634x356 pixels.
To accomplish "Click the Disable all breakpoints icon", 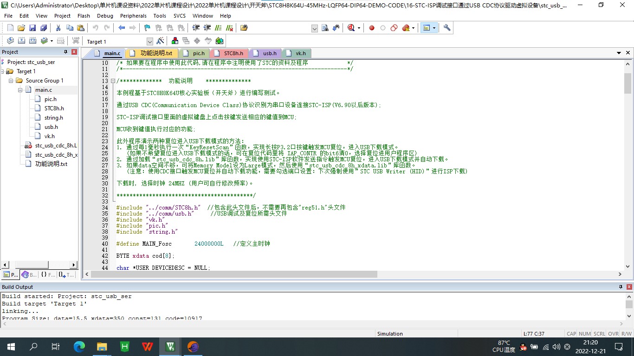I will (394, 28).
